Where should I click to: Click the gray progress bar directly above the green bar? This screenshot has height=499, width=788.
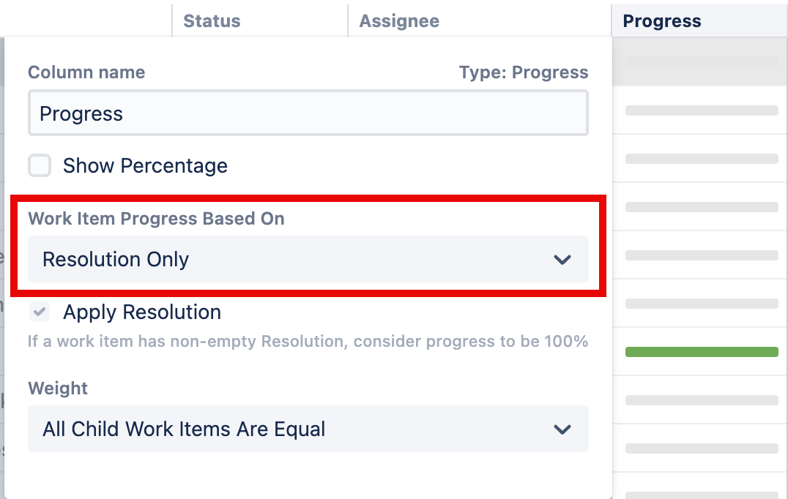point(702,304)
